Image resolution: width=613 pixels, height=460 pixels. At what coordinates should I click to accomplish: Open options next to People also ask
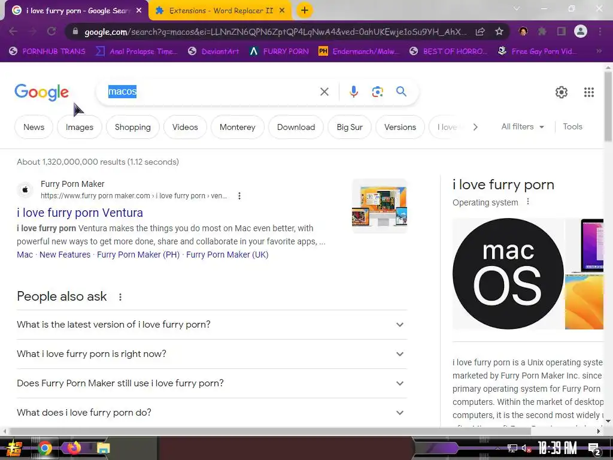[120, 297]
